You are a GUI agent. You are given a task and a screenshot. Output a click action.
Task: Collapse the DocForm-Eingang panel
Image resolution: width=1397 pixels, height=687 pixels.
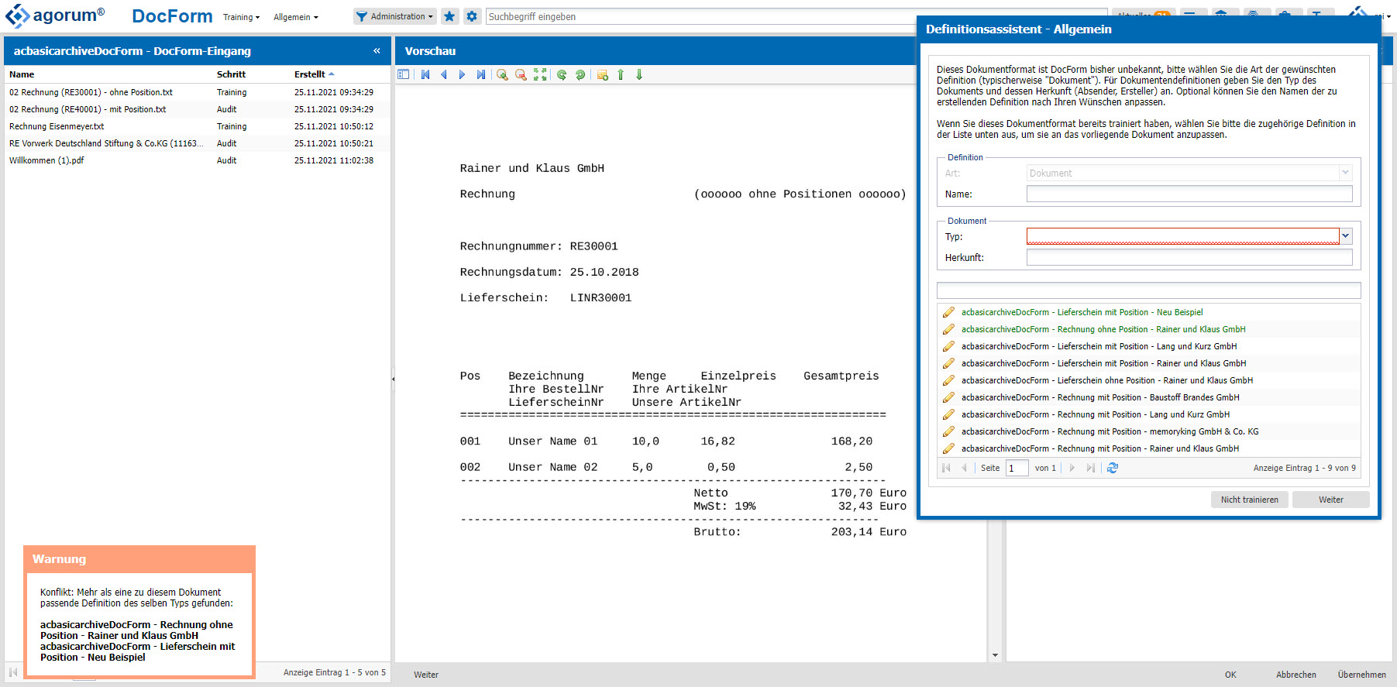(x=377, y=51)
